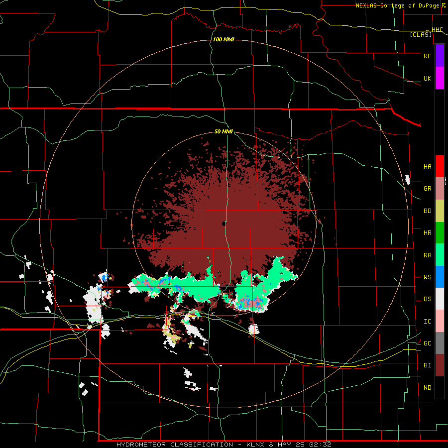Click the red HA legend swatch
Image resolution: width=448 pixels, height=448 pixels.
pos(440,166)
